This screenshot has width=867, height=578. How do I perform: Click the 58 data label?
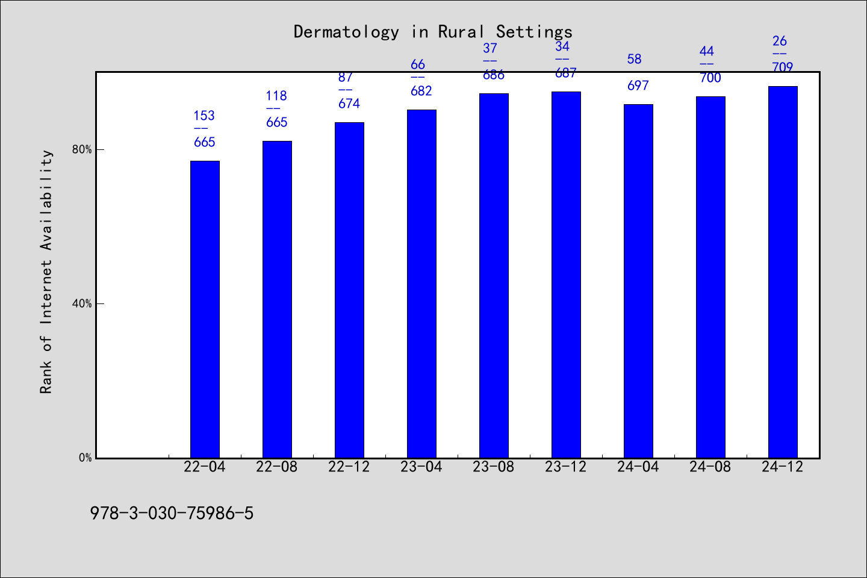pos(635,59)
